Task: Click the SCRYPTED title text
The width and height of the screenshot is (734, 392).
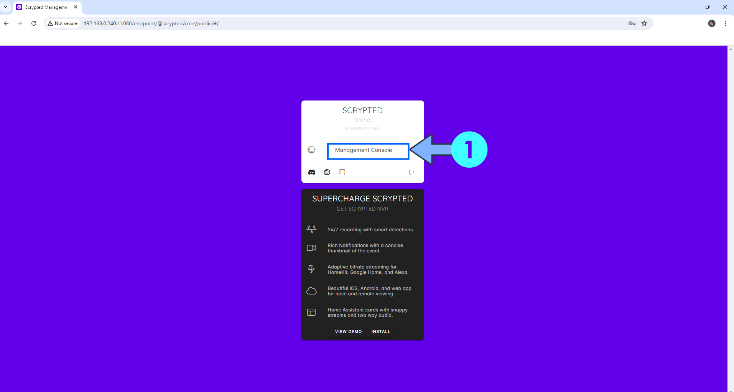Action: tap(362, 110)
